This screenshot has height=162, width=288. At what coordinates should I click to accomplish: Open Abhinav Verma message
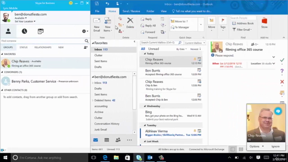tap(171, 133)
